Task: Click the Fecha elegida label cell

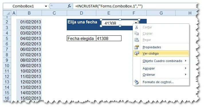Action: 81,38
